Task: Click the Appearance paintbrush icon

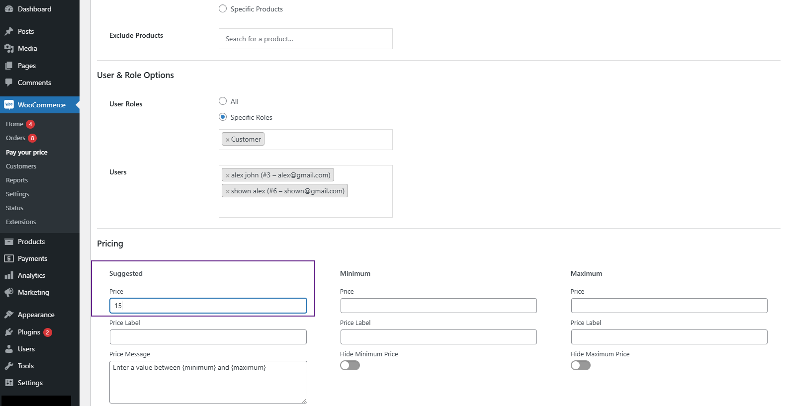Action: [x=9, y=315]
